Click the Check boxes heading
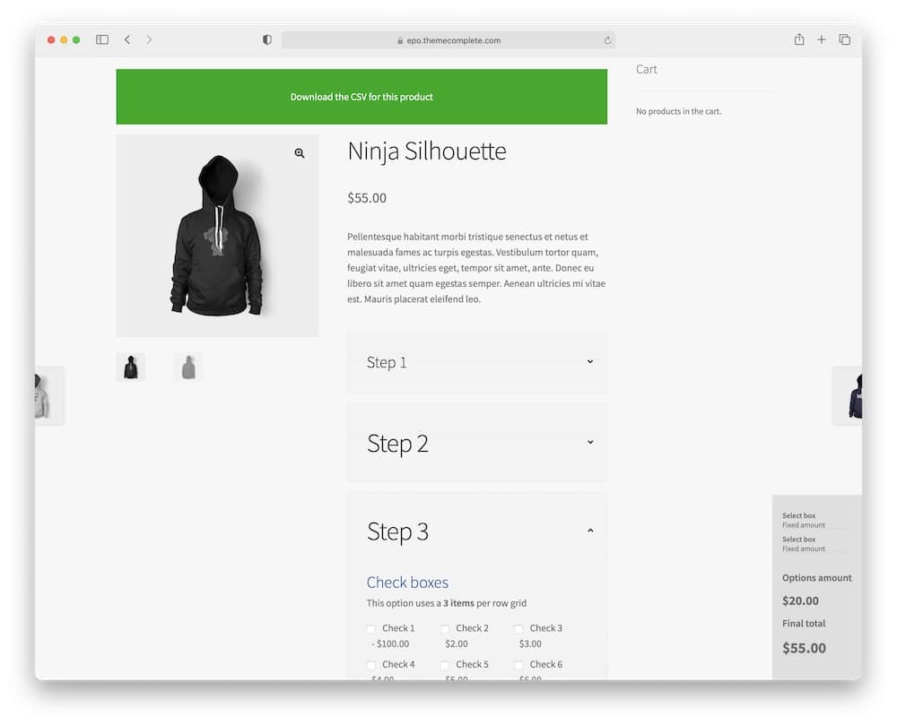This screenshot has height=726, width=897. 407,582
